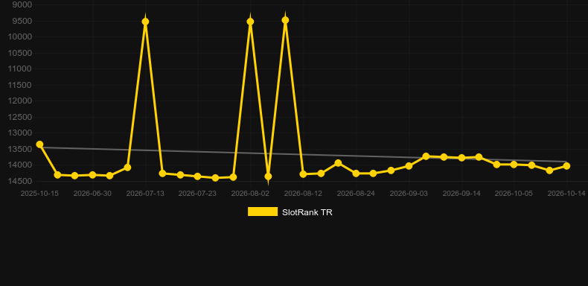
Task: Click the 2026-08-02 date axis label
Action: 250,194
